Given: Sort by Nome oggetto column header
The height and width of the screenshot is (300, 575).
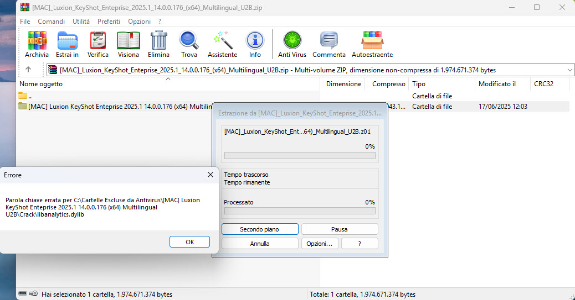Looking at the screenshot, I should 168,84.
